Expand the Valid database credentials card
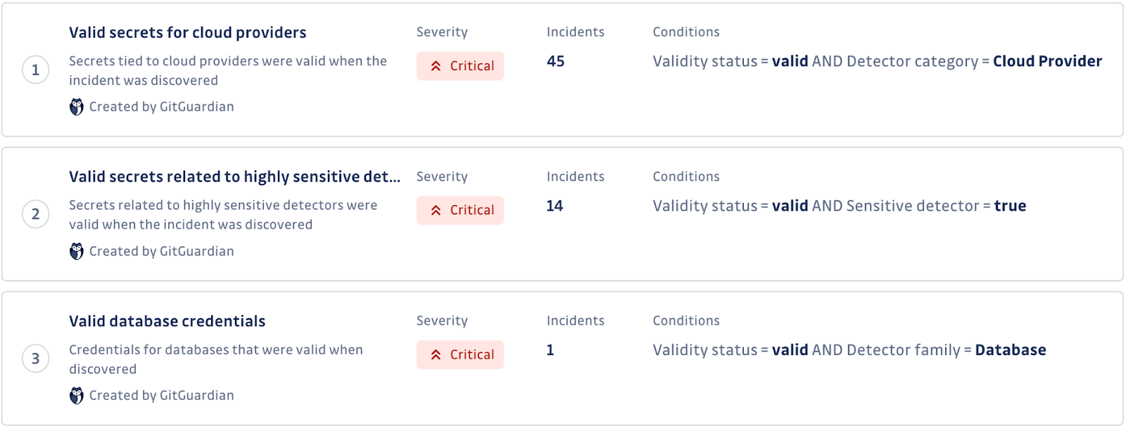1126x428 pixels. pyautogui.click(x=167, y=321)
